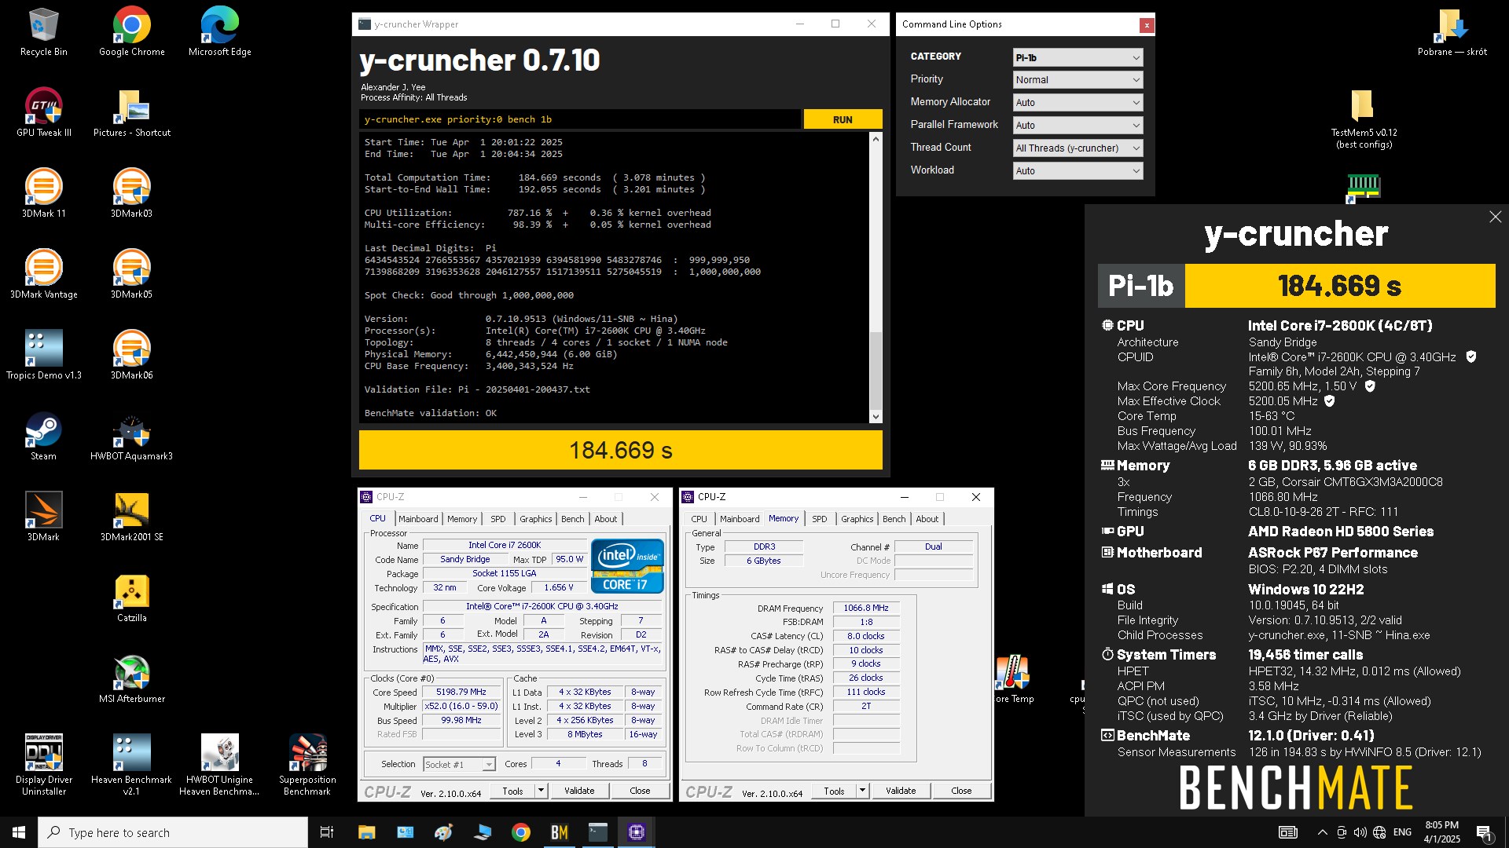Select the 3DMark05 desktop icon

[131, 275]
